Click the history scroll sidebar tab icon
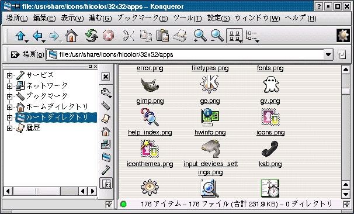This screenshot has height=214, width=354. click(106, 119)
